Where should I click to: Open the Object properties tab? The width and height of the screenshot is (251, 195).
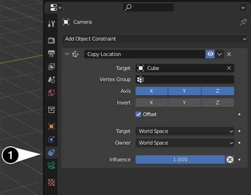(51, 127)
